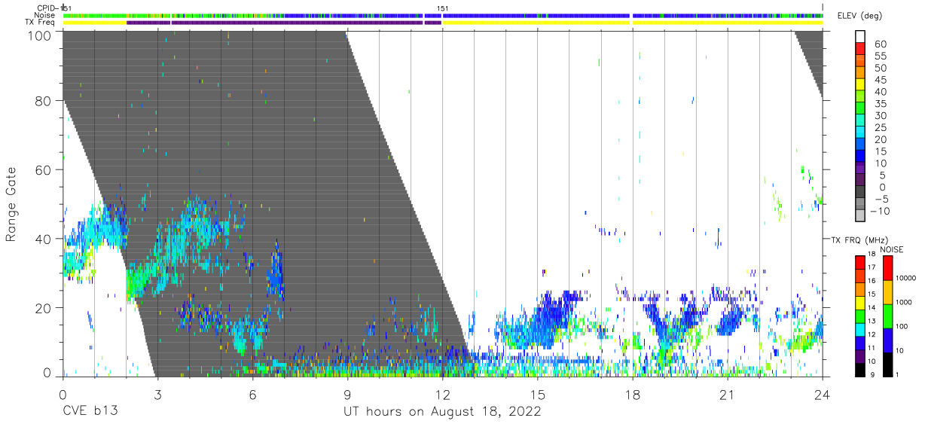
Task: Click the red top segment of TX FRQ bar
Action: tap(860, 263)
